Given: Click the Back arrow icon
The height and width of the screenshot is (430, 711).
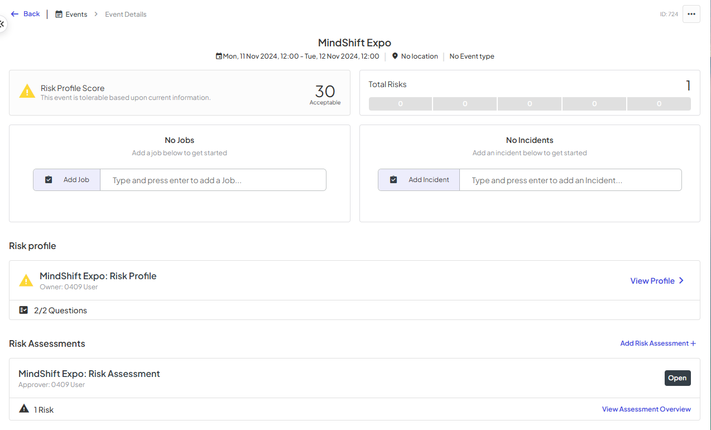Looking at the screenshot, I should click(15, 14).
